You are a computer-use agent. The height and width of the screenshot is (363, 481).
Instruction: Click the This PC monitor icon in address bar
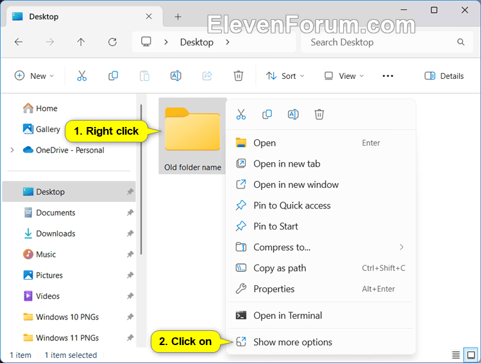(x=146, y=42)
